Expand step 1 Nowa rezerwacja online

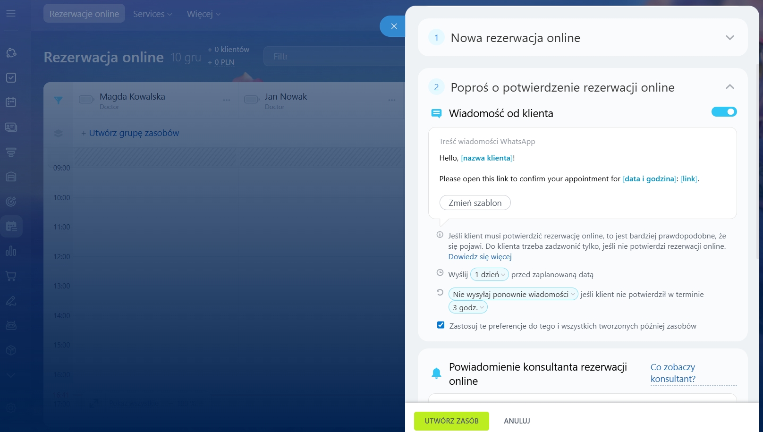[730, 38]
